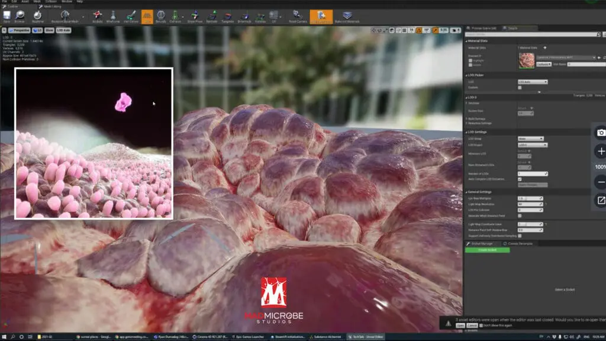Switch to the Convex Decomposition tab

(x=519, y=243)
